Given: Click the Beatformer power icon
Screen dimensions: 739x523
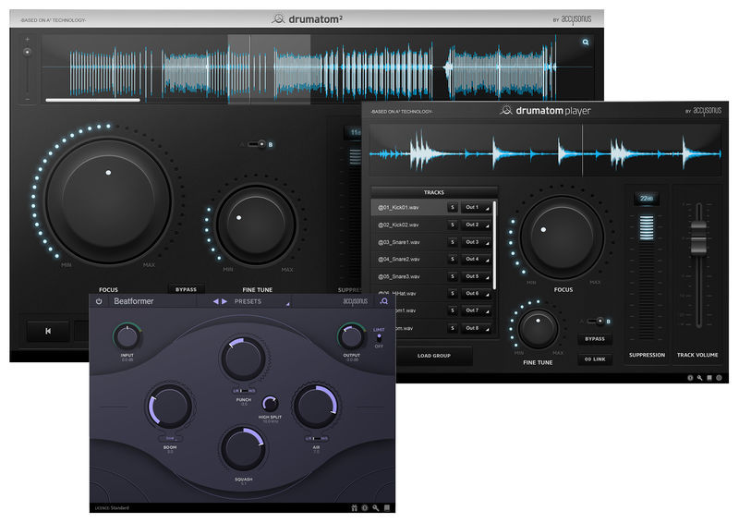Looking at the screenshot, I should pyautogui.click(x=99, y=301).
